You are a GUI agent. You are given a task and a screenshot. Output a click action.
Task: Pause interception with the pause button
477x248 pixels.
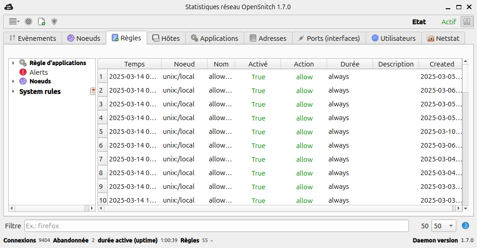[x=467, y=22]
